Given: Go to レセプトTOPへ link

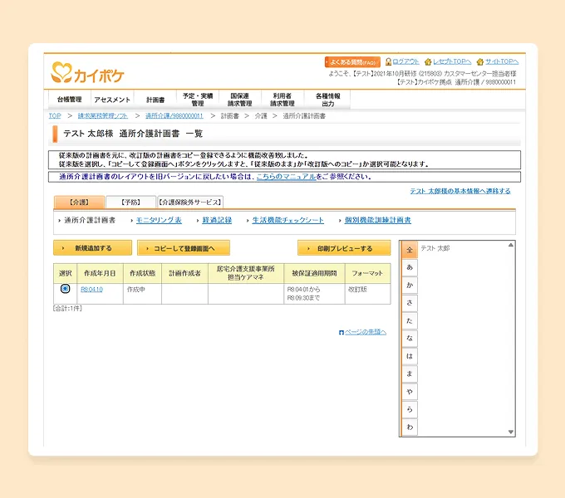Looking at the screenshot, I should pos(452,61).
